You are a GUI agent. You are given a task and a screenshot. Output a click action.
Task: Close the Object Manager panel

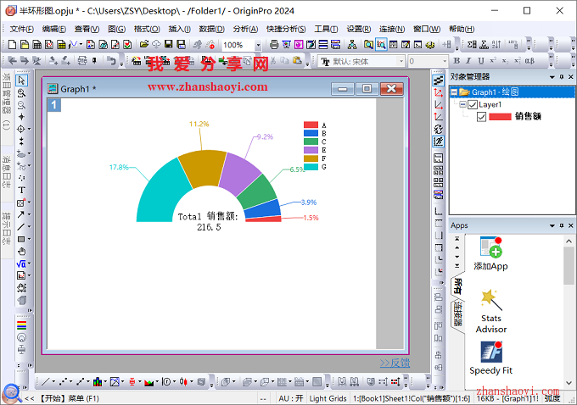click(x=571, y=77)
